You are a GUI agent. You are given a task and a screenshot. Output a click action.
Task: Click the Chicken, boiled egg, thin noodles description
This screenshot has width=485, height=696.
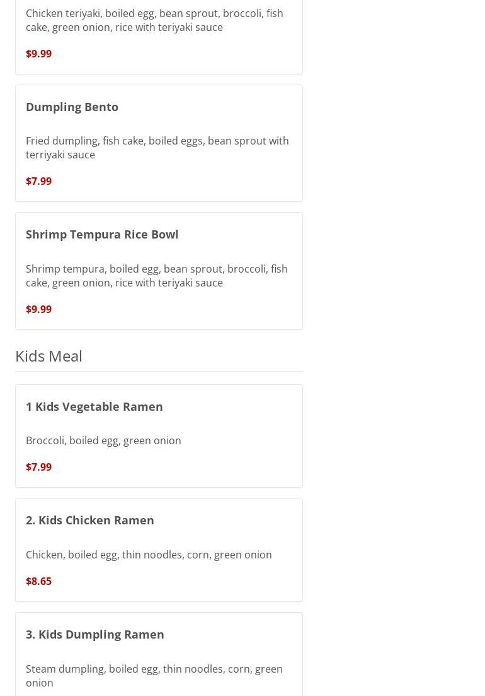[x=149, y=555]
